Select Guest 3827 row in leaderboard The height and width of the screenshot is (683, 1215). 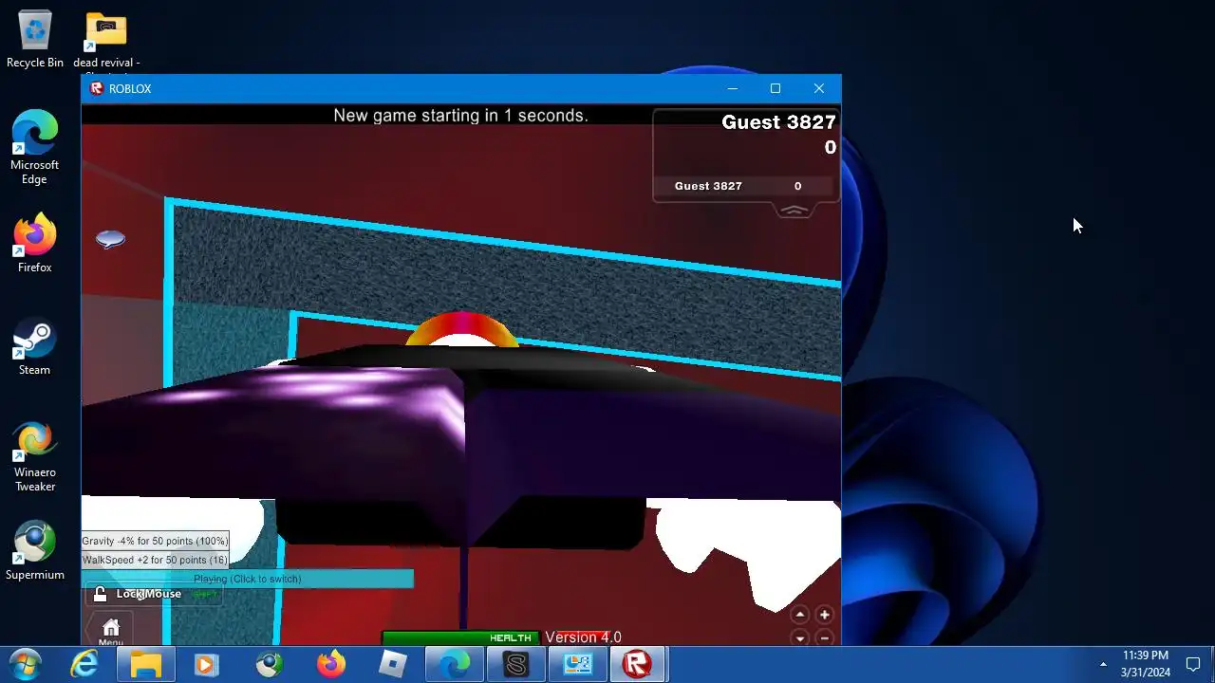pyautogui.click(x=744, y=186)
